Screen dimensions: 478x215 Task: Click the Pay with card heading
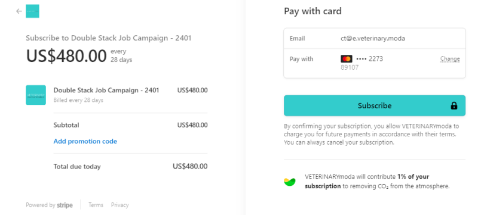click(x=312, y=11)
